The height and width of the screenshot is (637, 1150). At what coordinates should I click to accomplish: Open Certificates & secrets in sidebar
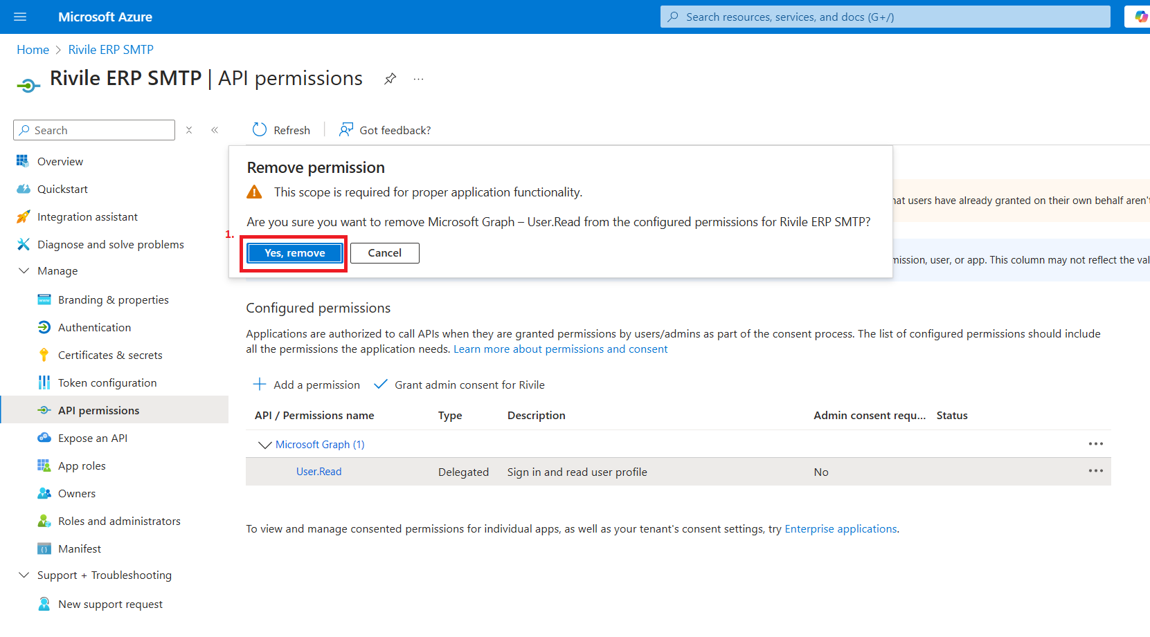pos(110,355)
